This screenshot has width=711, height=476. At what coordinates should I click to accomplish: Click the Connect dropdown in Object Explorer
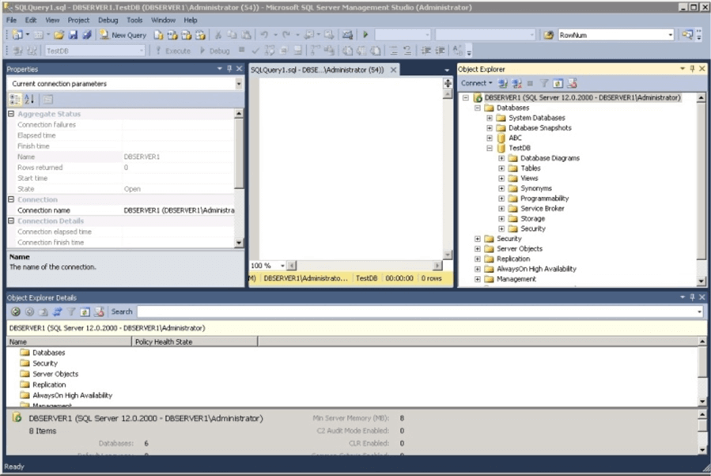476,83
